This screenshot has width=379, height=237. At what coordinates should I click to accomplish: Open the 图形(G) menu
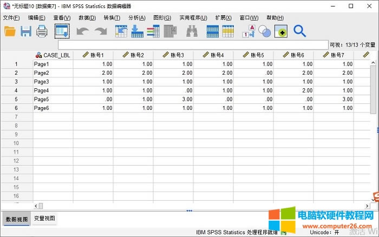pos(162,18)
